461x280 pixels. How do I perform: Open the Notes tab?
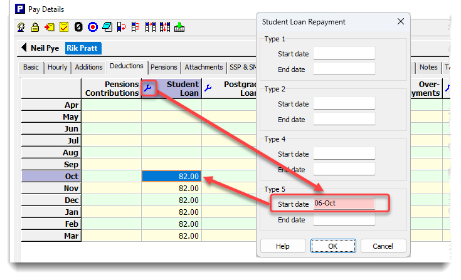(428, 67)
